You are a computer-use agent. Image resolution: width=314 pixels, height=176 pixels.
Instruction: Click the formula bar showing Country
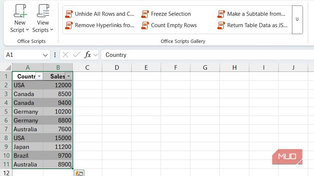coord(207,55)
